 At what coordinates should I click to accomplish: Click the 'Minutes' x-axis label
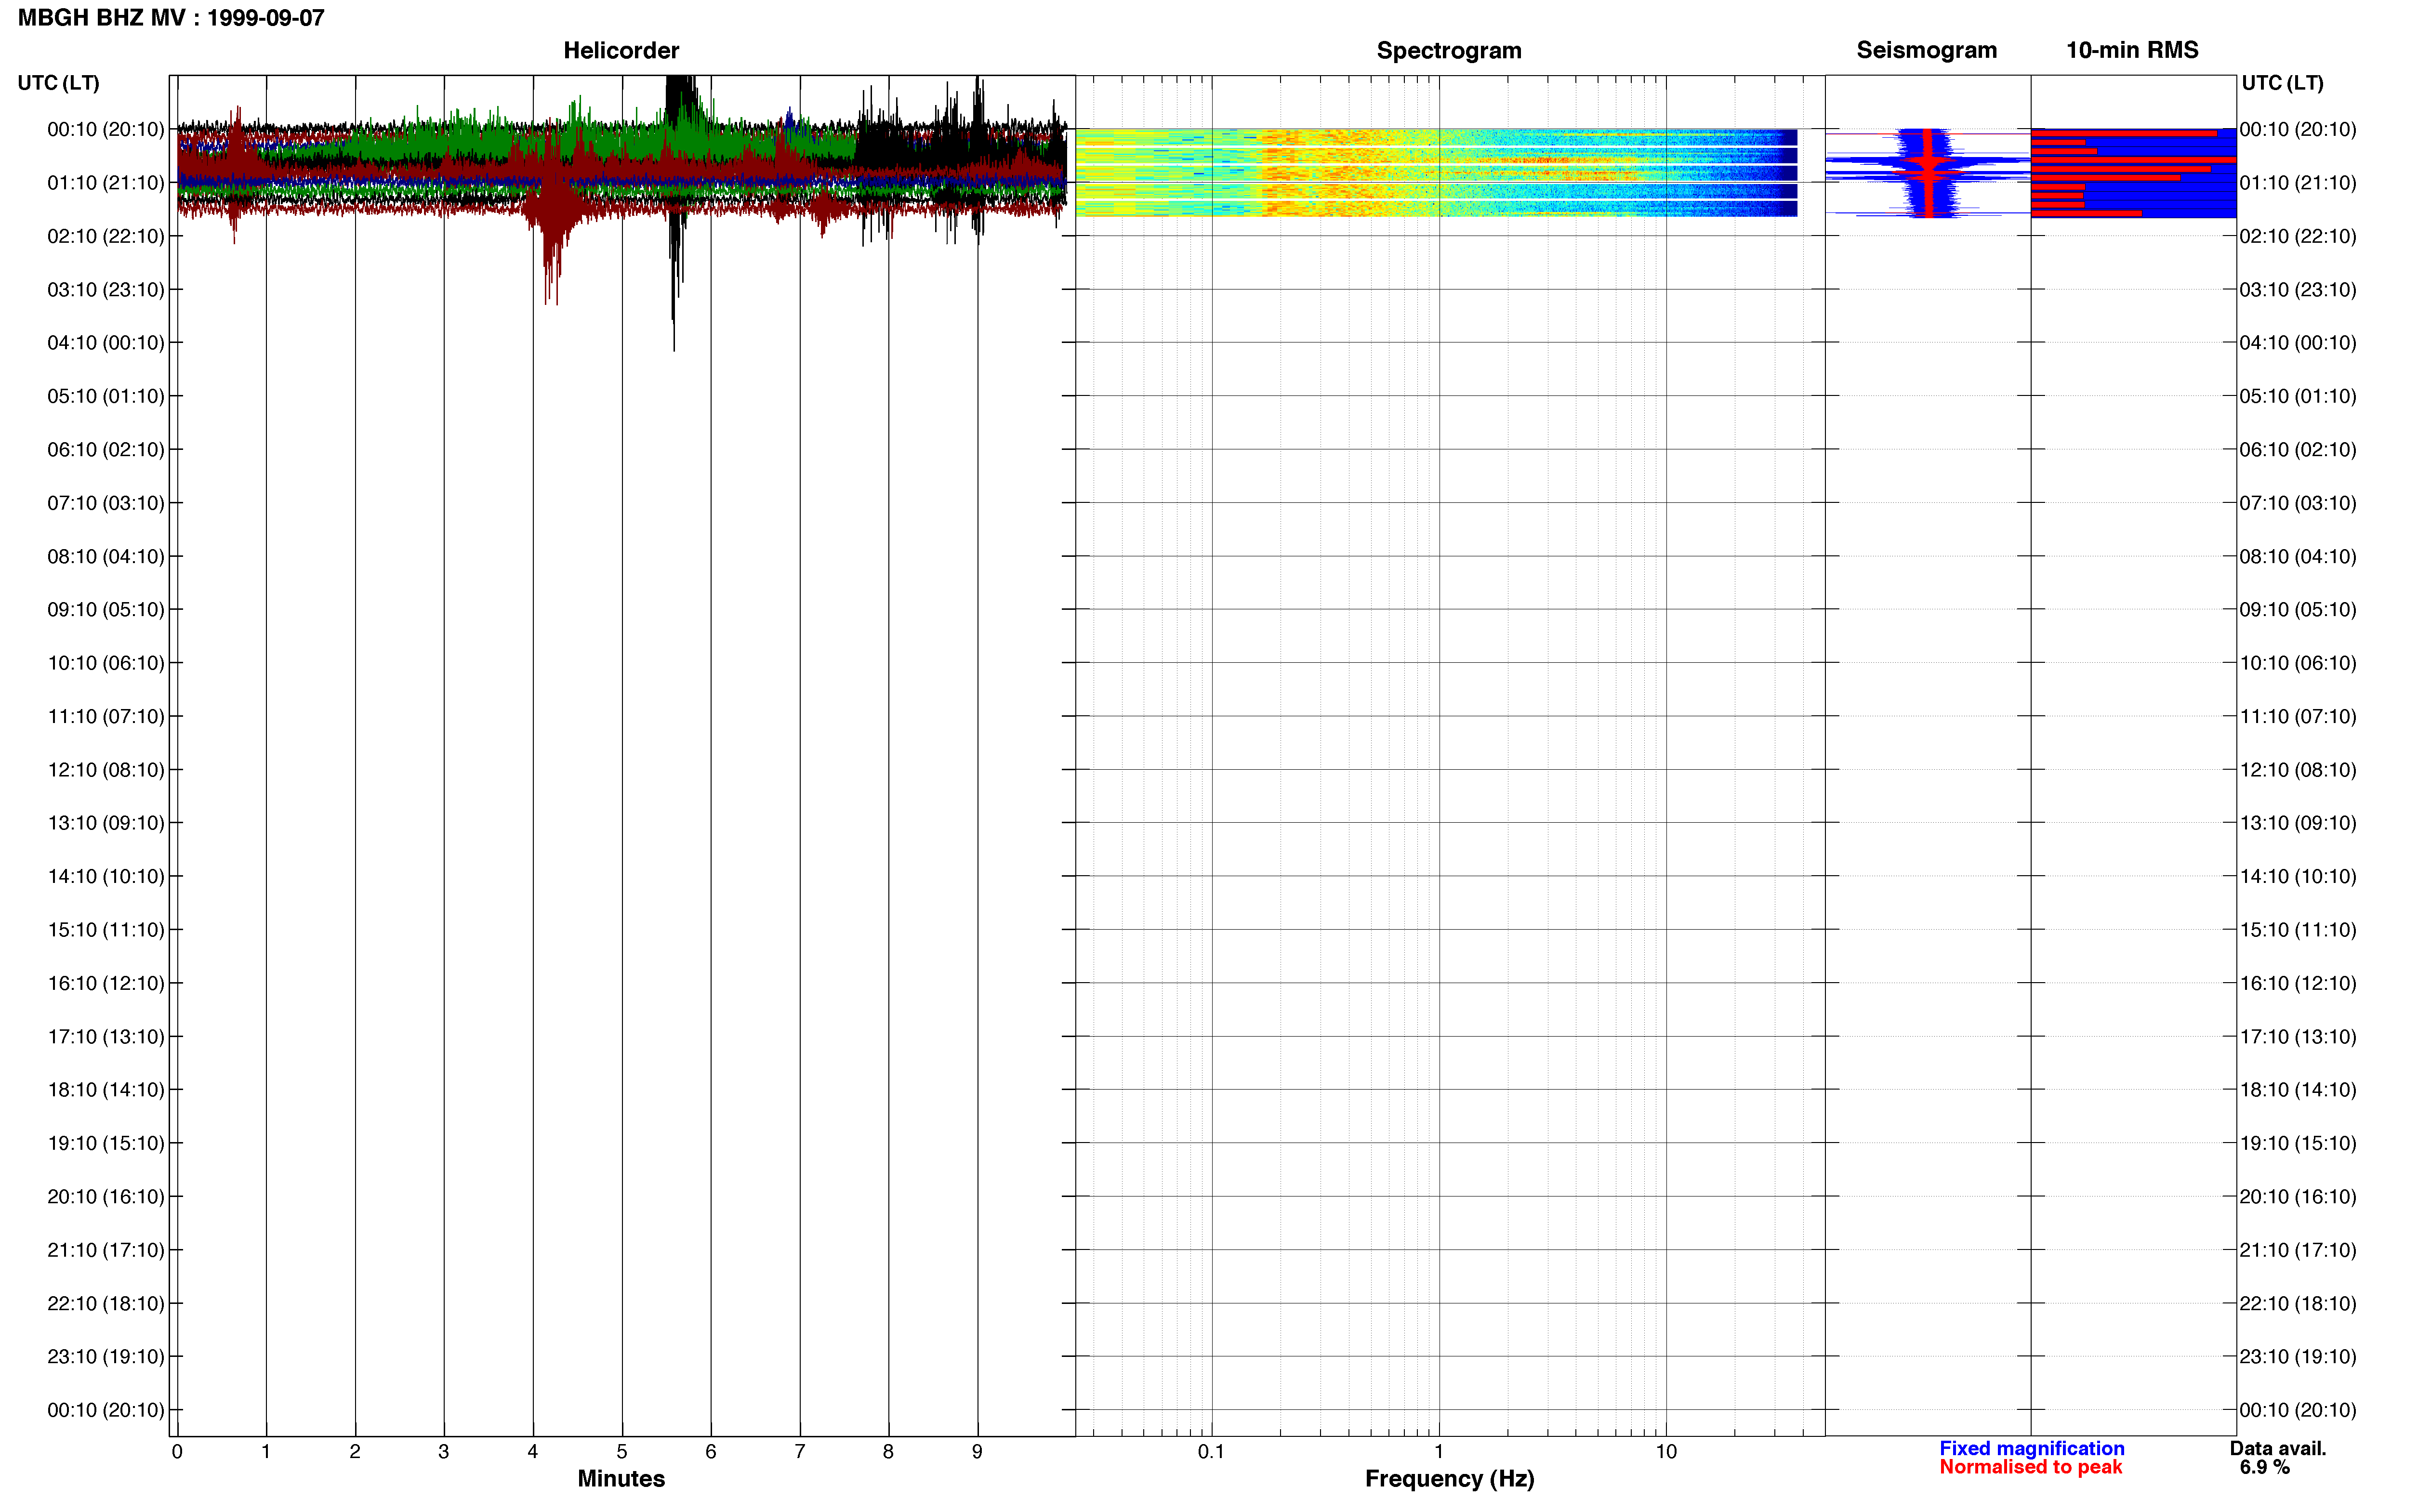(x=621, y=1478)
